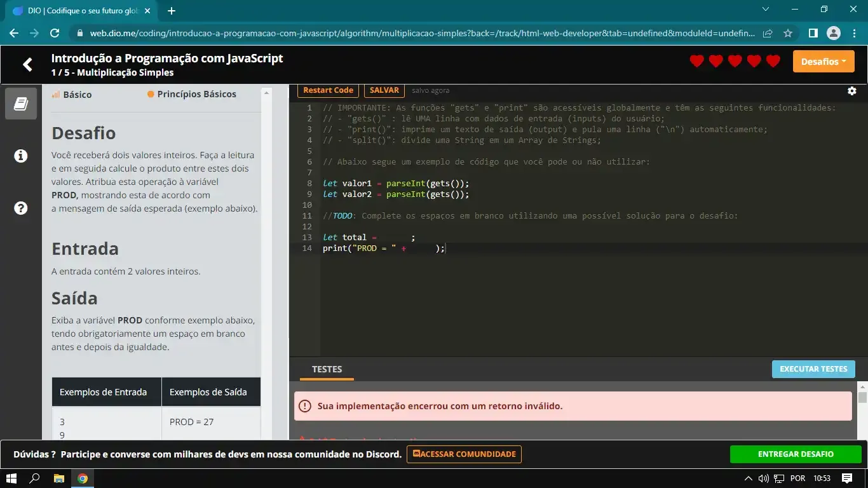The image size is (868, 488).
Task: Open a new browser tab
Action: pyautogui.click(x=171, y=11)
